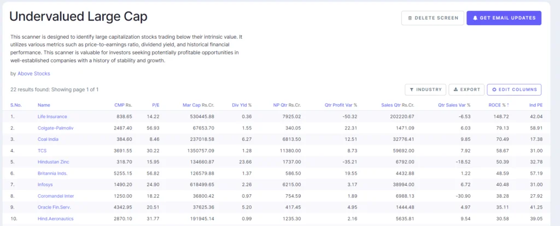Sort by Sales Qtr Rs.Cr. column
Screen dimensions: 560x226
point(398,105)
